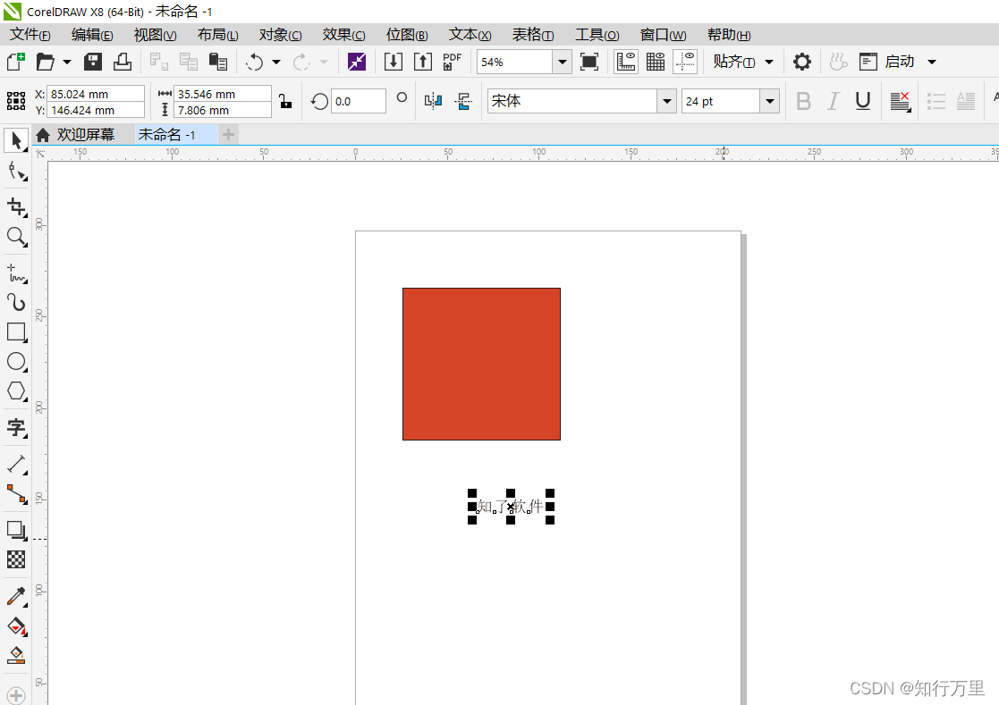This screenshot has width=999, height=705.
Task: Click the object origin grid icon
Action: tap(16, 101)
